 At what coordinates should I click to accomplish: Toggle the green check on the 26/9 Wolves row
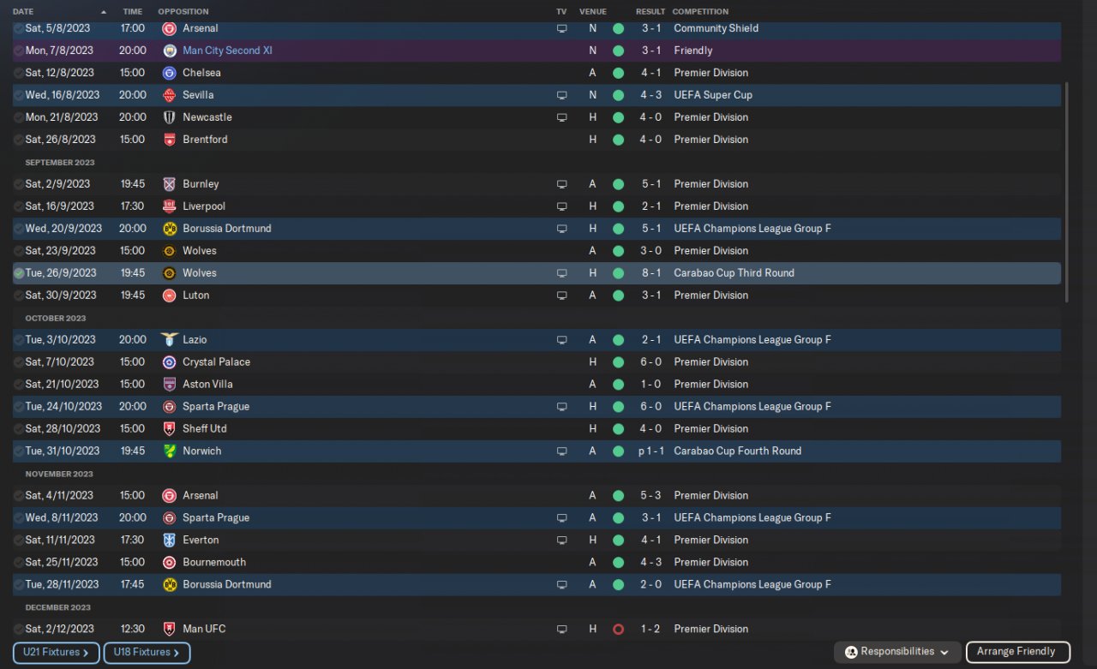click(x=19, y=273)
